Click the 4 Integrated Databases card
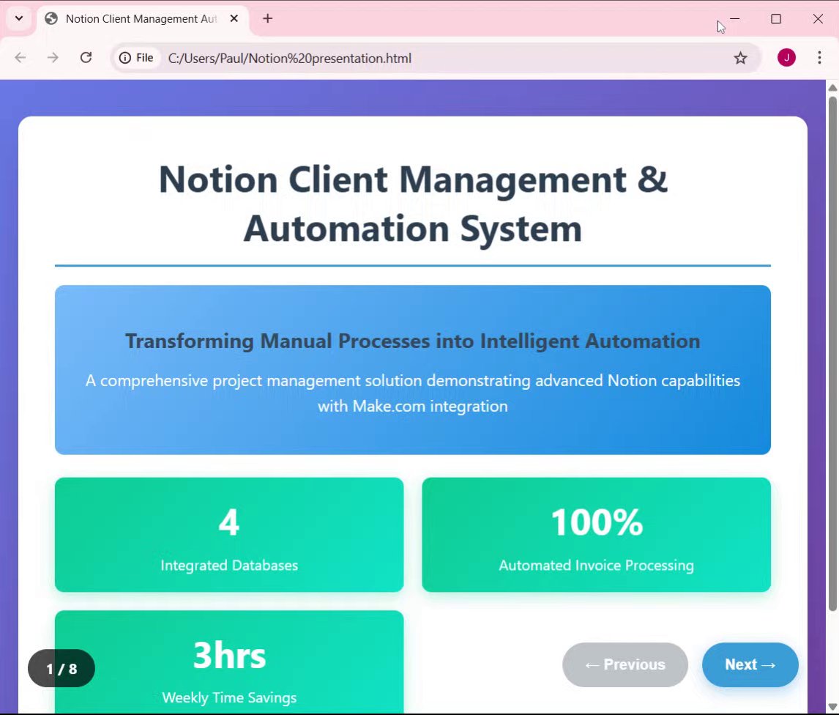This screenshot has width=839, height=715. coord(229,535)
